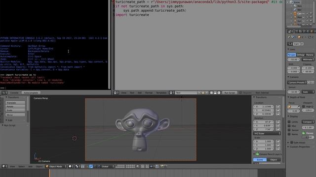Click the Run Script button

point(230,93)
